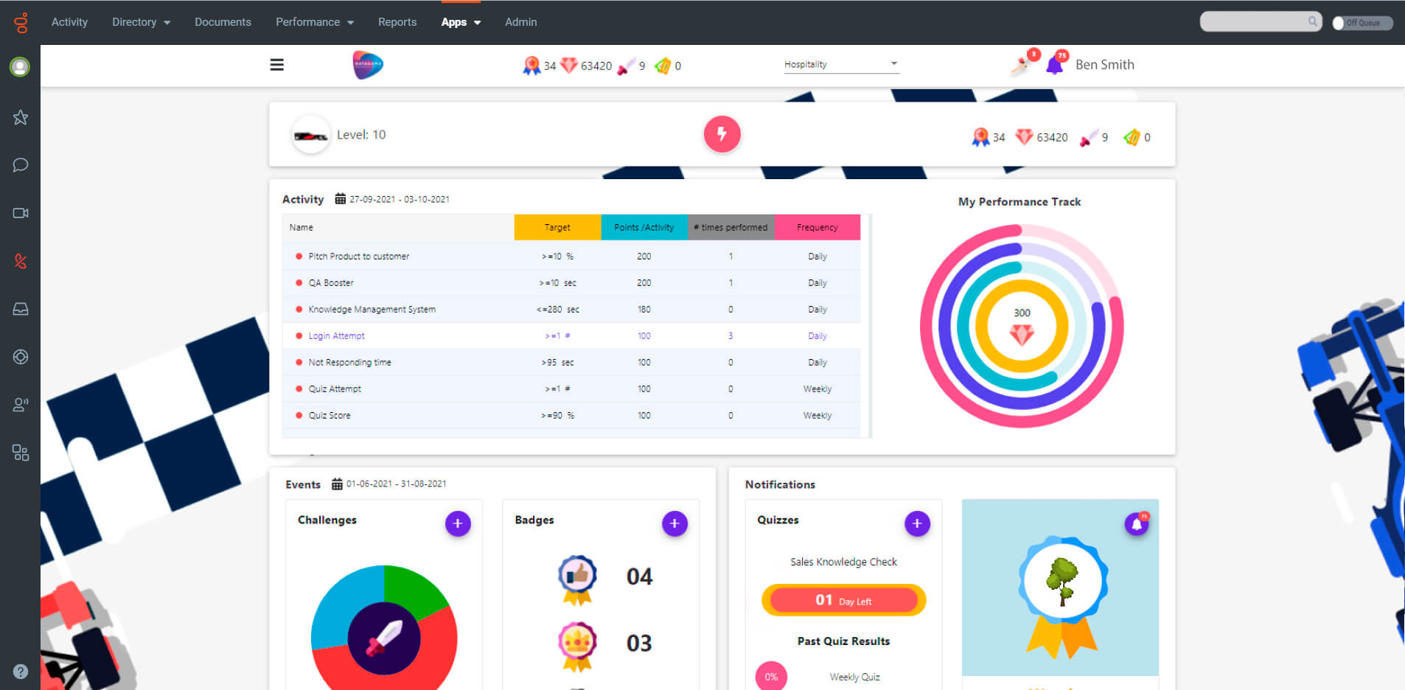Open the Activity date range calendar icon
The width and height of the screenshot is (1405, 690).
[340, 199]
